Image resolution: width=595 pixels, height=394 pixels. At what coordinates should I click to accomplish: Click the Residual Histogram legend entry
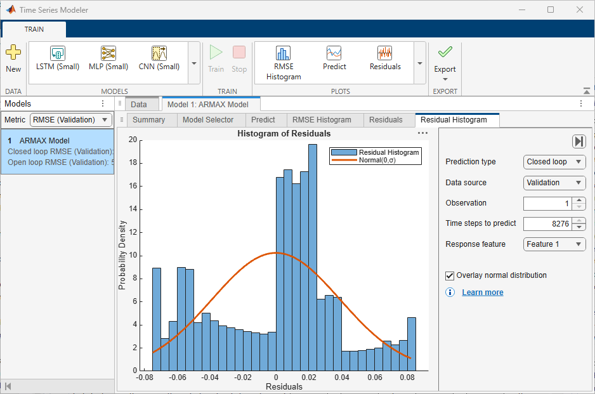[x=375, y=152]
